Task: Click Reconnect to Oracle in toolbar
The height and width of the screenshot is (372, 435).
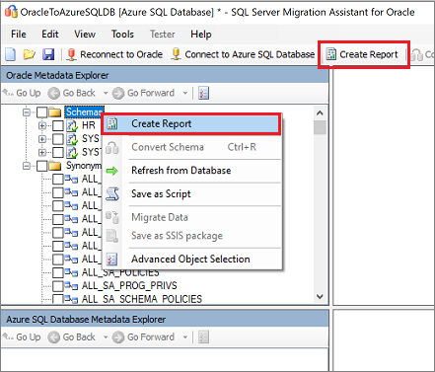Action: click(114, 54)
